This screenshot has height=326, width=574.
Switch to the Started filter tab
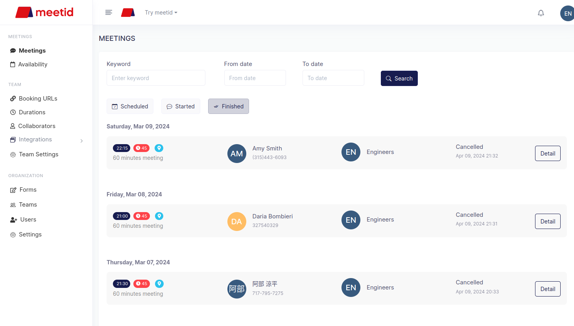181,106
